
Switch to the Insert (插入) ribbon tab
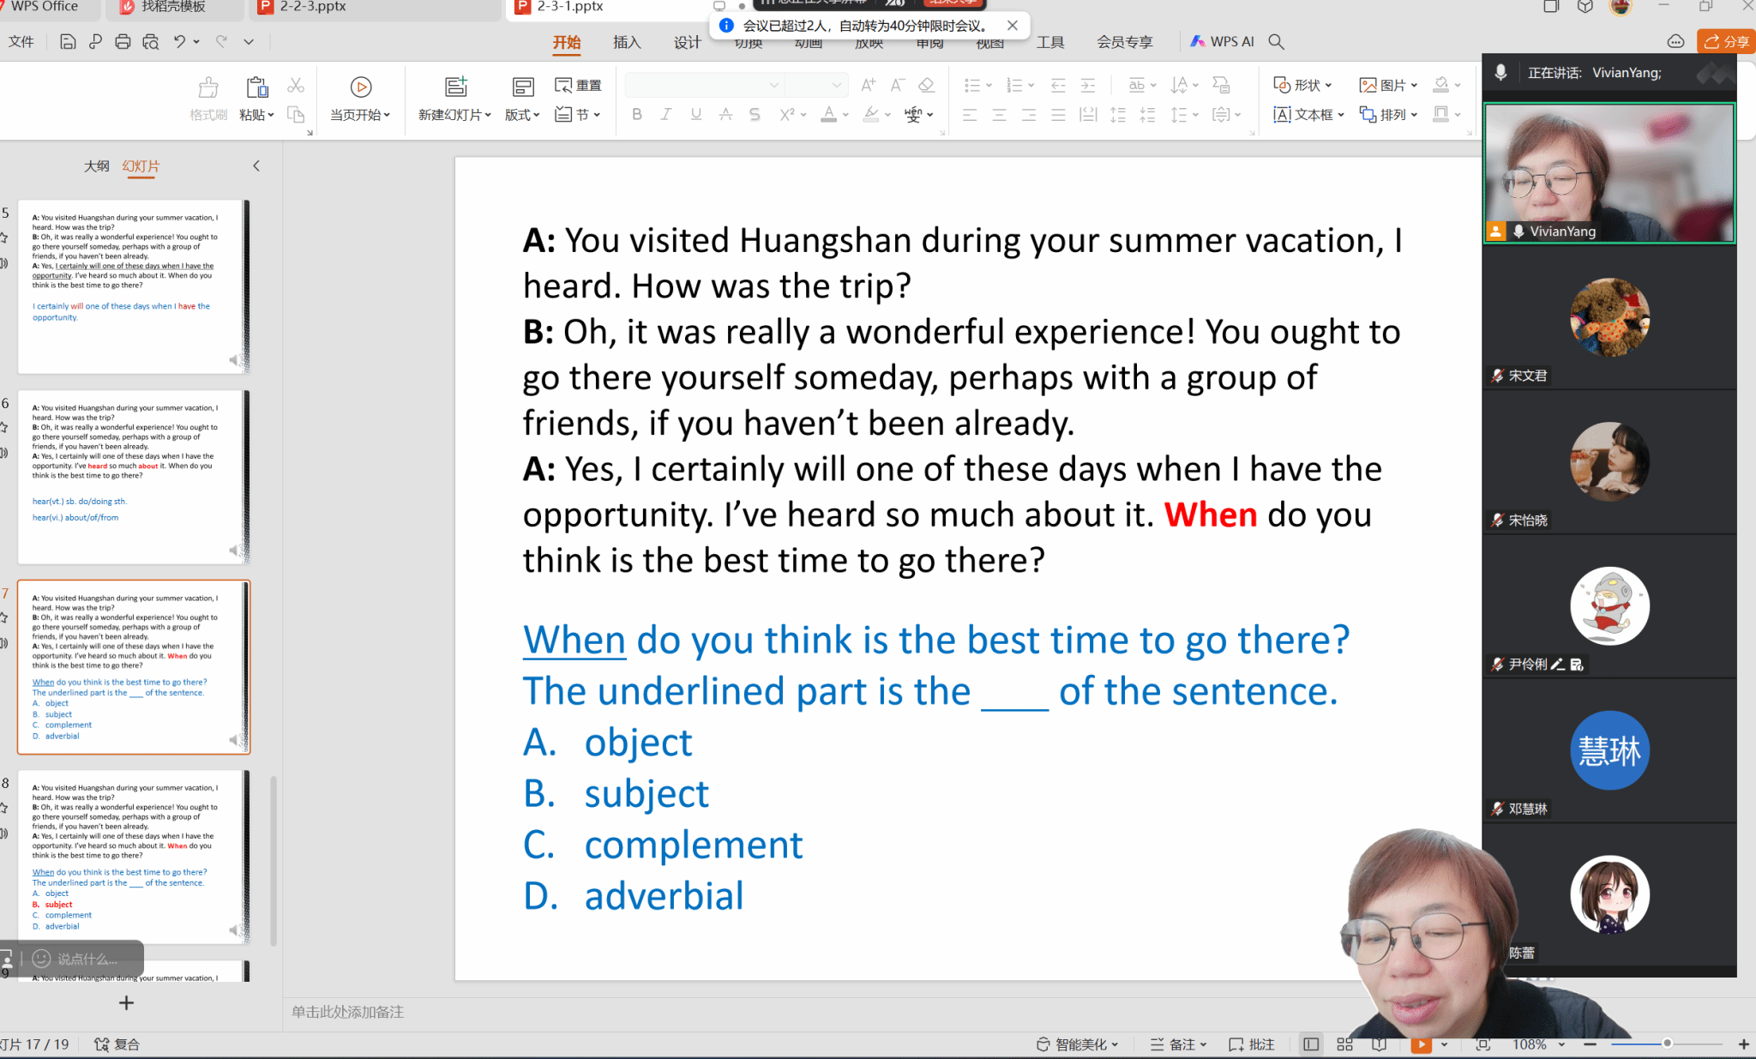pos(627,41)
